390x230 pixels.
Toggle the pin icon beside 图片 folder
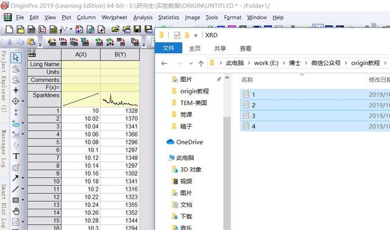click(219, 79)
